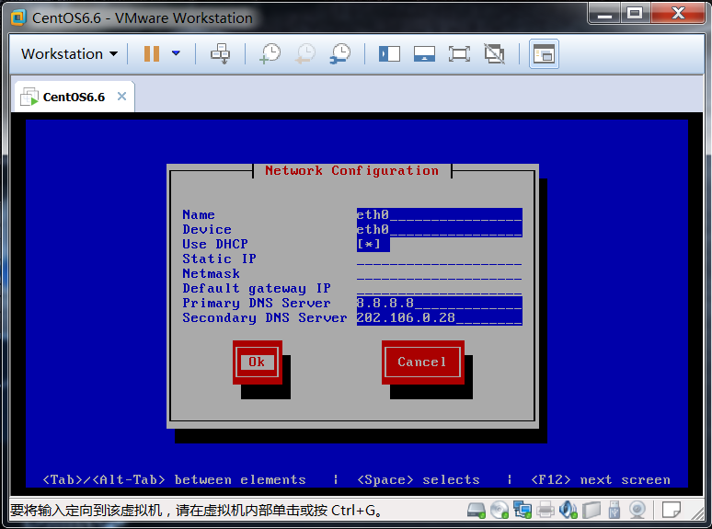
Task: Click the webcam status icon
Action: (637, 511)
